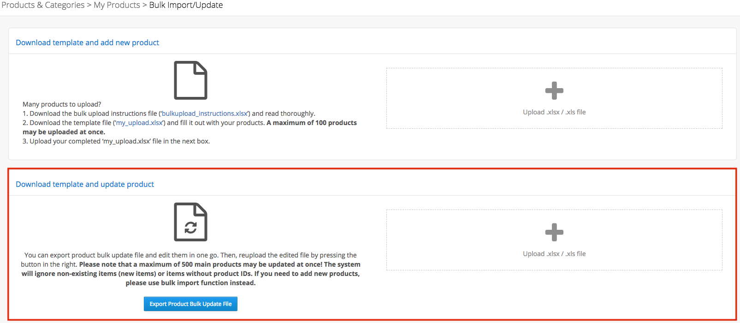Viewport: 740px width, 323px height.
Task: Click 'Download template and add new product' heading
Action: click(87, 42)
